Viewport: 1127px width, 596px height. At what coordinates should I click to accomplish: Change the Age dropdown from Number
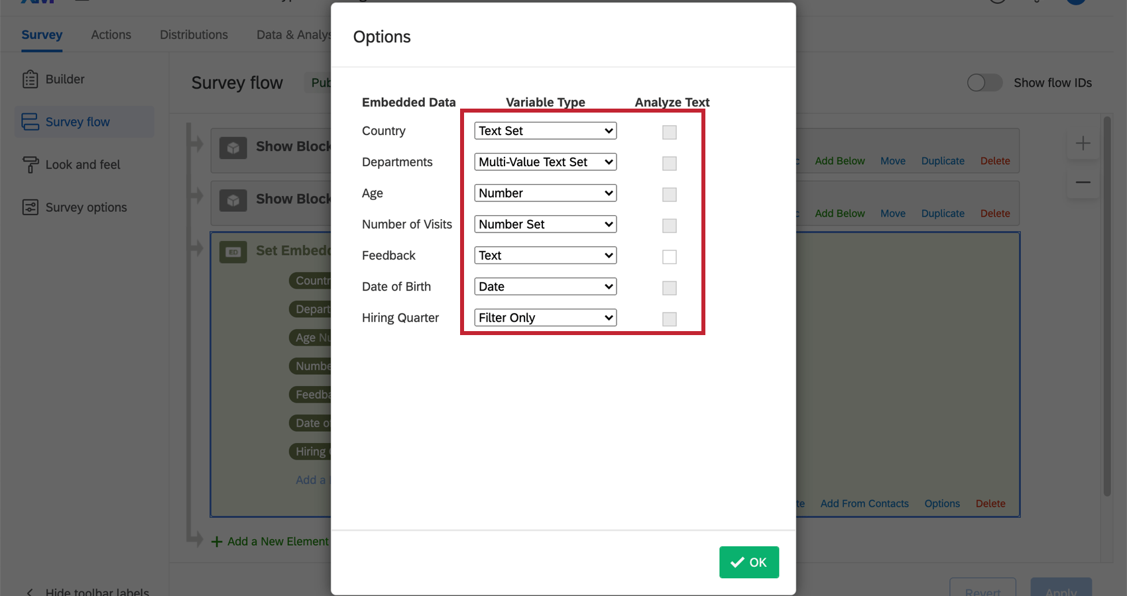pos(545,193)
